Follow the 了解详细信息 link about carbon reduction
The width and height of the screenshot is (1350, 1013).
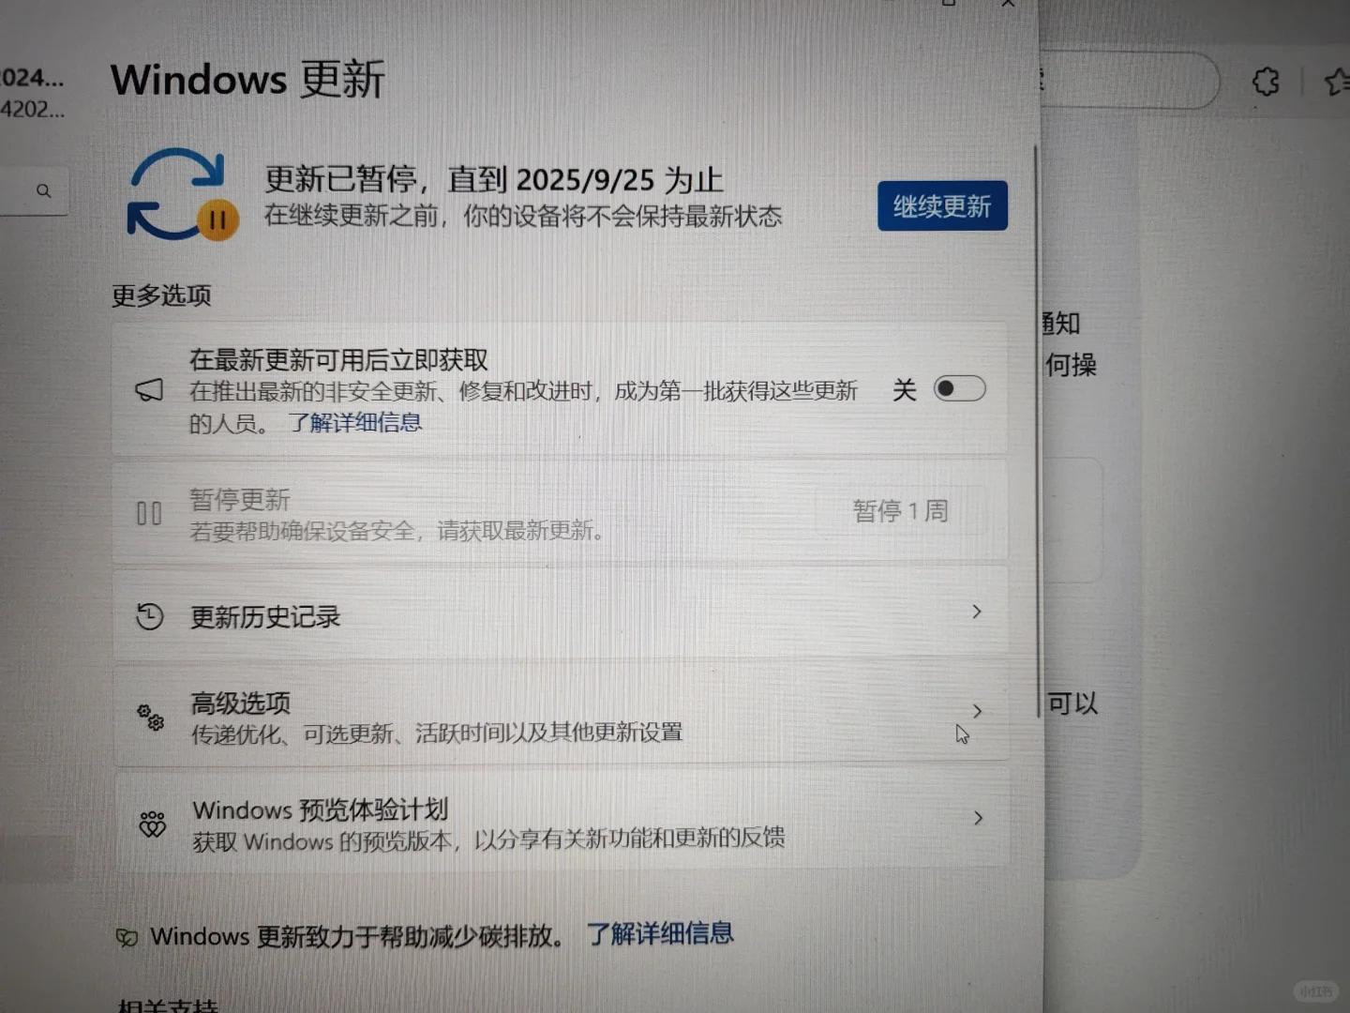pyautogui.click(x=660, y=934)
